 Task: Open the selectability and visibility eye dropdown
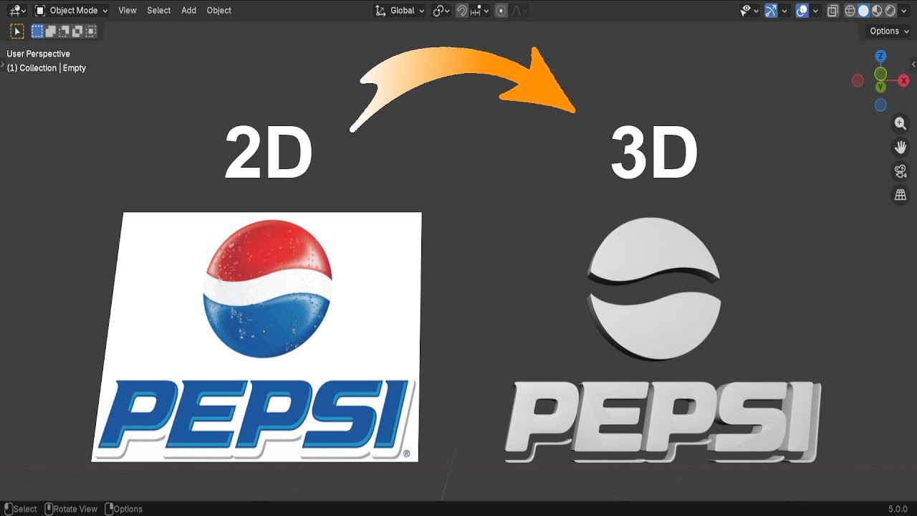pyautogui.click(x=749, y=10)
